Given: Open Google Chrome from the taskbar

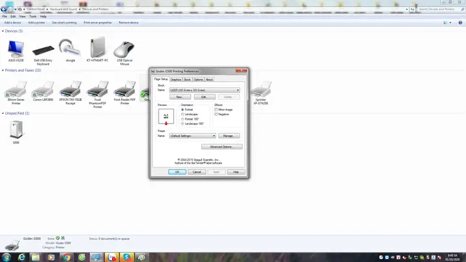Looking at the screenshot, I should click(x=67, y=257).
